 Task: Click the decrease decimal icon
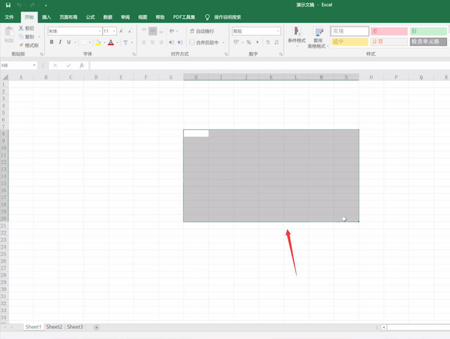276,42
